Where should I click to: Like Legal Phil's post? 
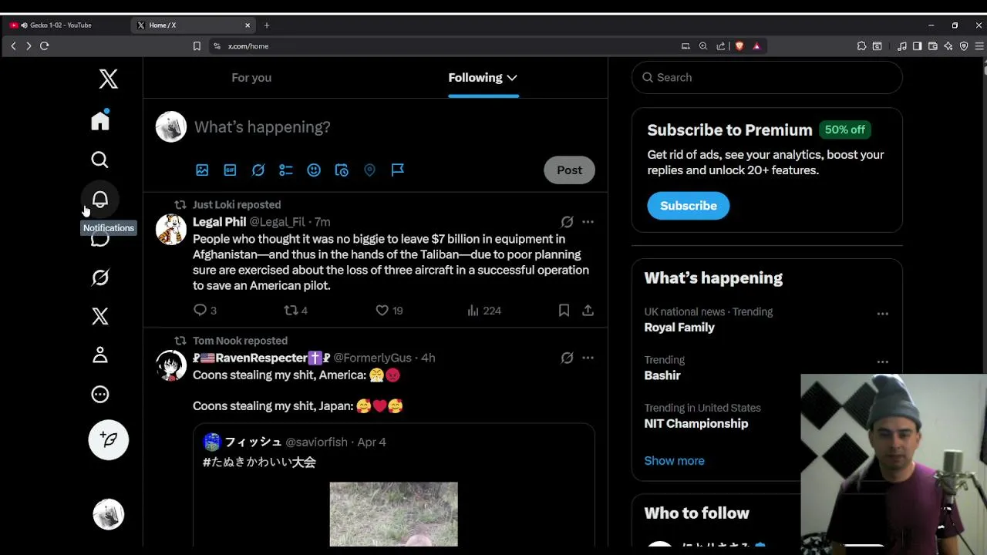tap(389, 310)
